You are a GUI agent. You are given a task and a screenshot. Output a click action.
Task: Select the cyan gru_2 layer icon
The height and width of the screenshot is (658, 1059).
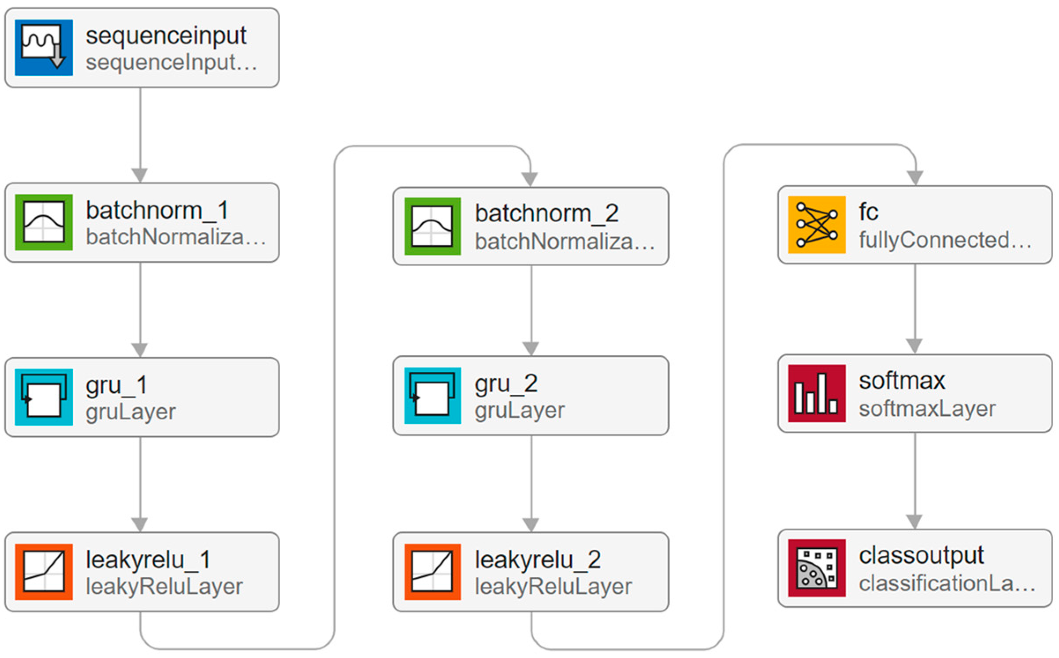(x=432, y=395)
